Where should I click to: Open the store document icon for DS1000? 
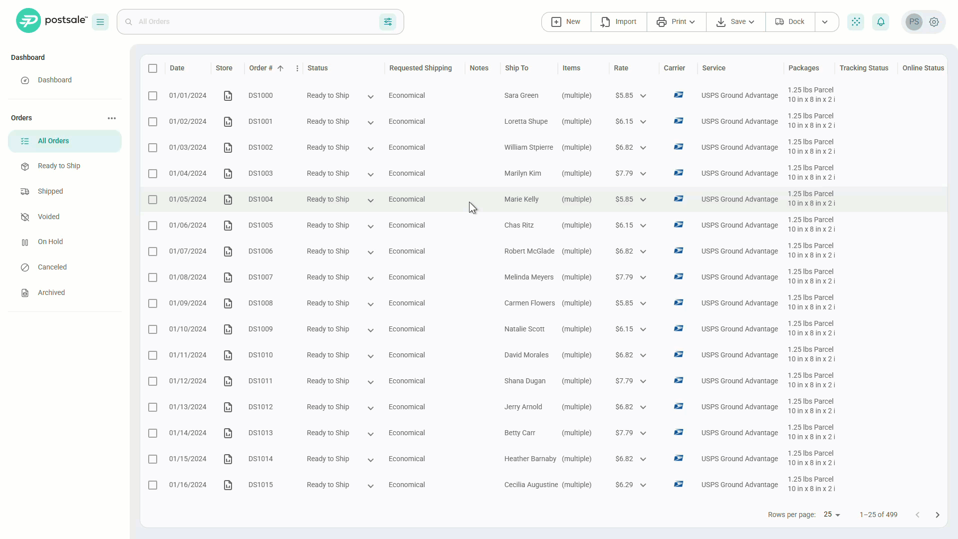click(x=228, y=96)
